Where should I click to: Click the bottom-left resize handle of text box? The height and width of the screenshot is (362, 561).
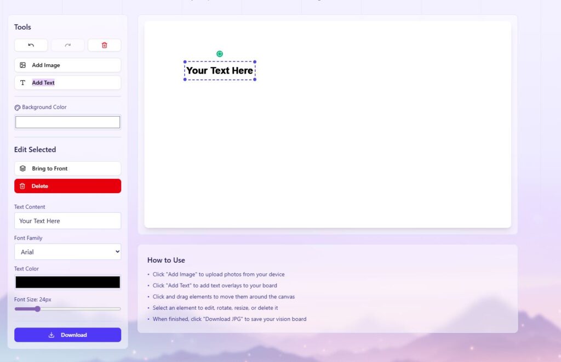[185, 80]
